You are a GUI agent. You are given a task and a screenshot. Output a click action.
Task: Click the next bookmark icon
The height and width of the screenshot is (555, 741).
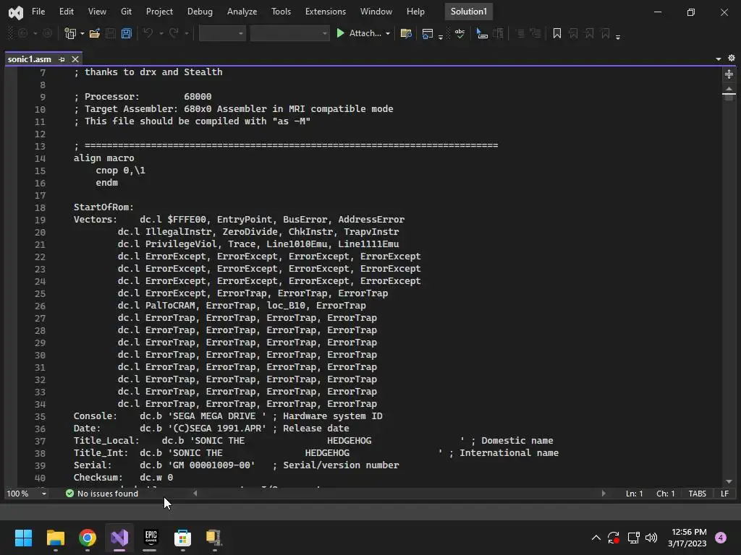point(589,33)
